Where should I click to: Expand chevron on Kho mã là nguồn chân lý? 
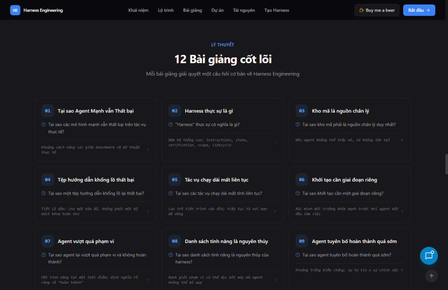(x=402, y=140)
